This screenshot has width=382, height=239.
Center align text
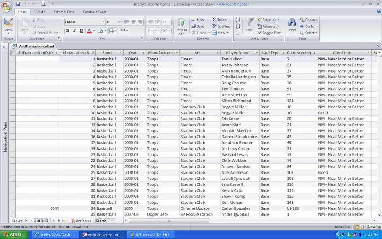pos(133,22)
